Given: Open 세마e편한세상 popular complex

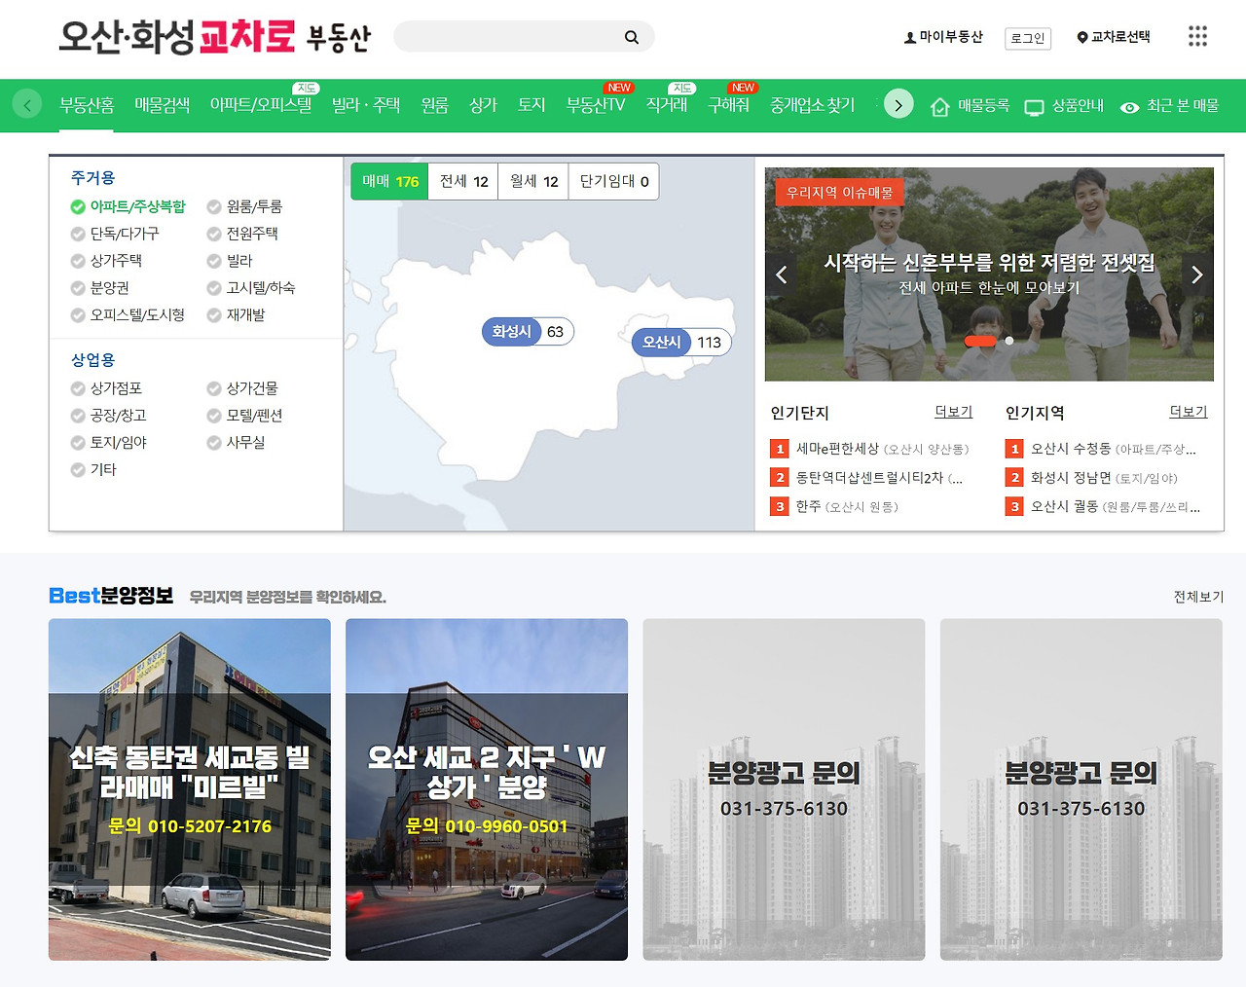Looking at the screenshot, I should [x=870, y=449].
